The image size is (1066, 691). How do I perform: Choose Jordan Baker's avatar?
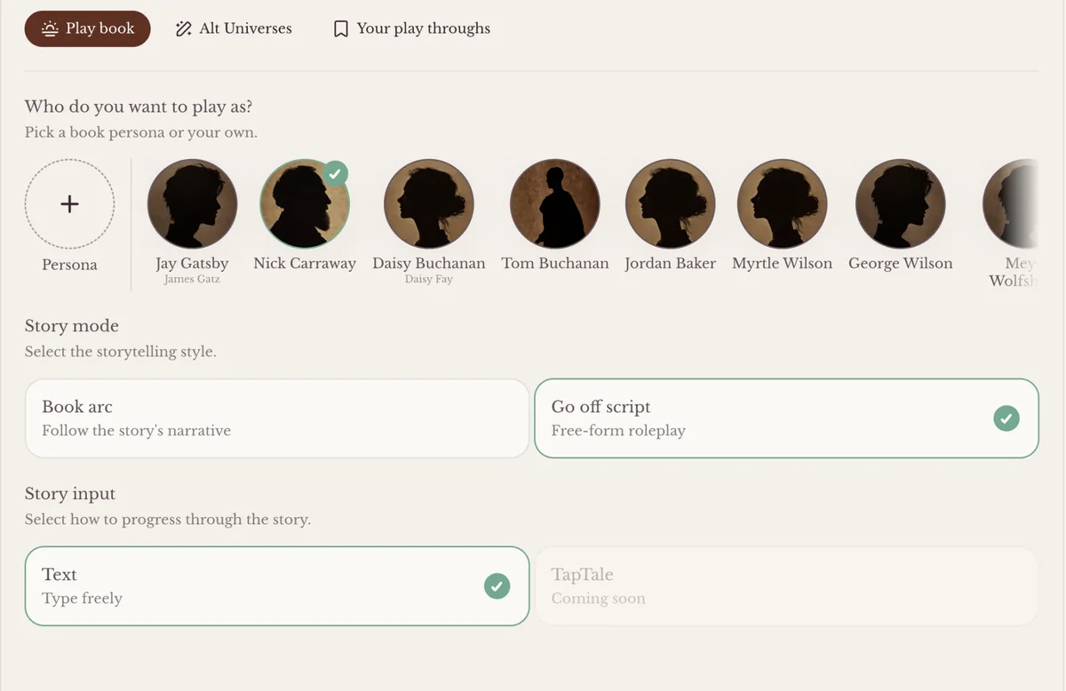coord(670,204)
